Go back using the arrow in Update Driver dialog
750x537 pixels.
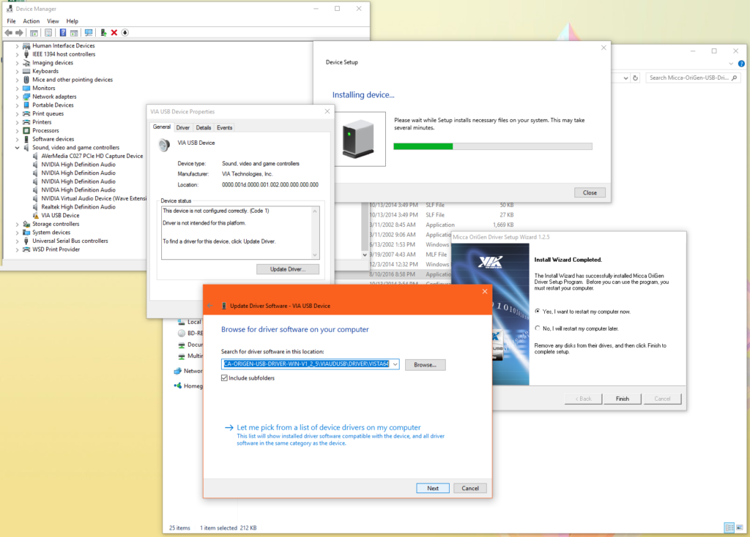210,306
